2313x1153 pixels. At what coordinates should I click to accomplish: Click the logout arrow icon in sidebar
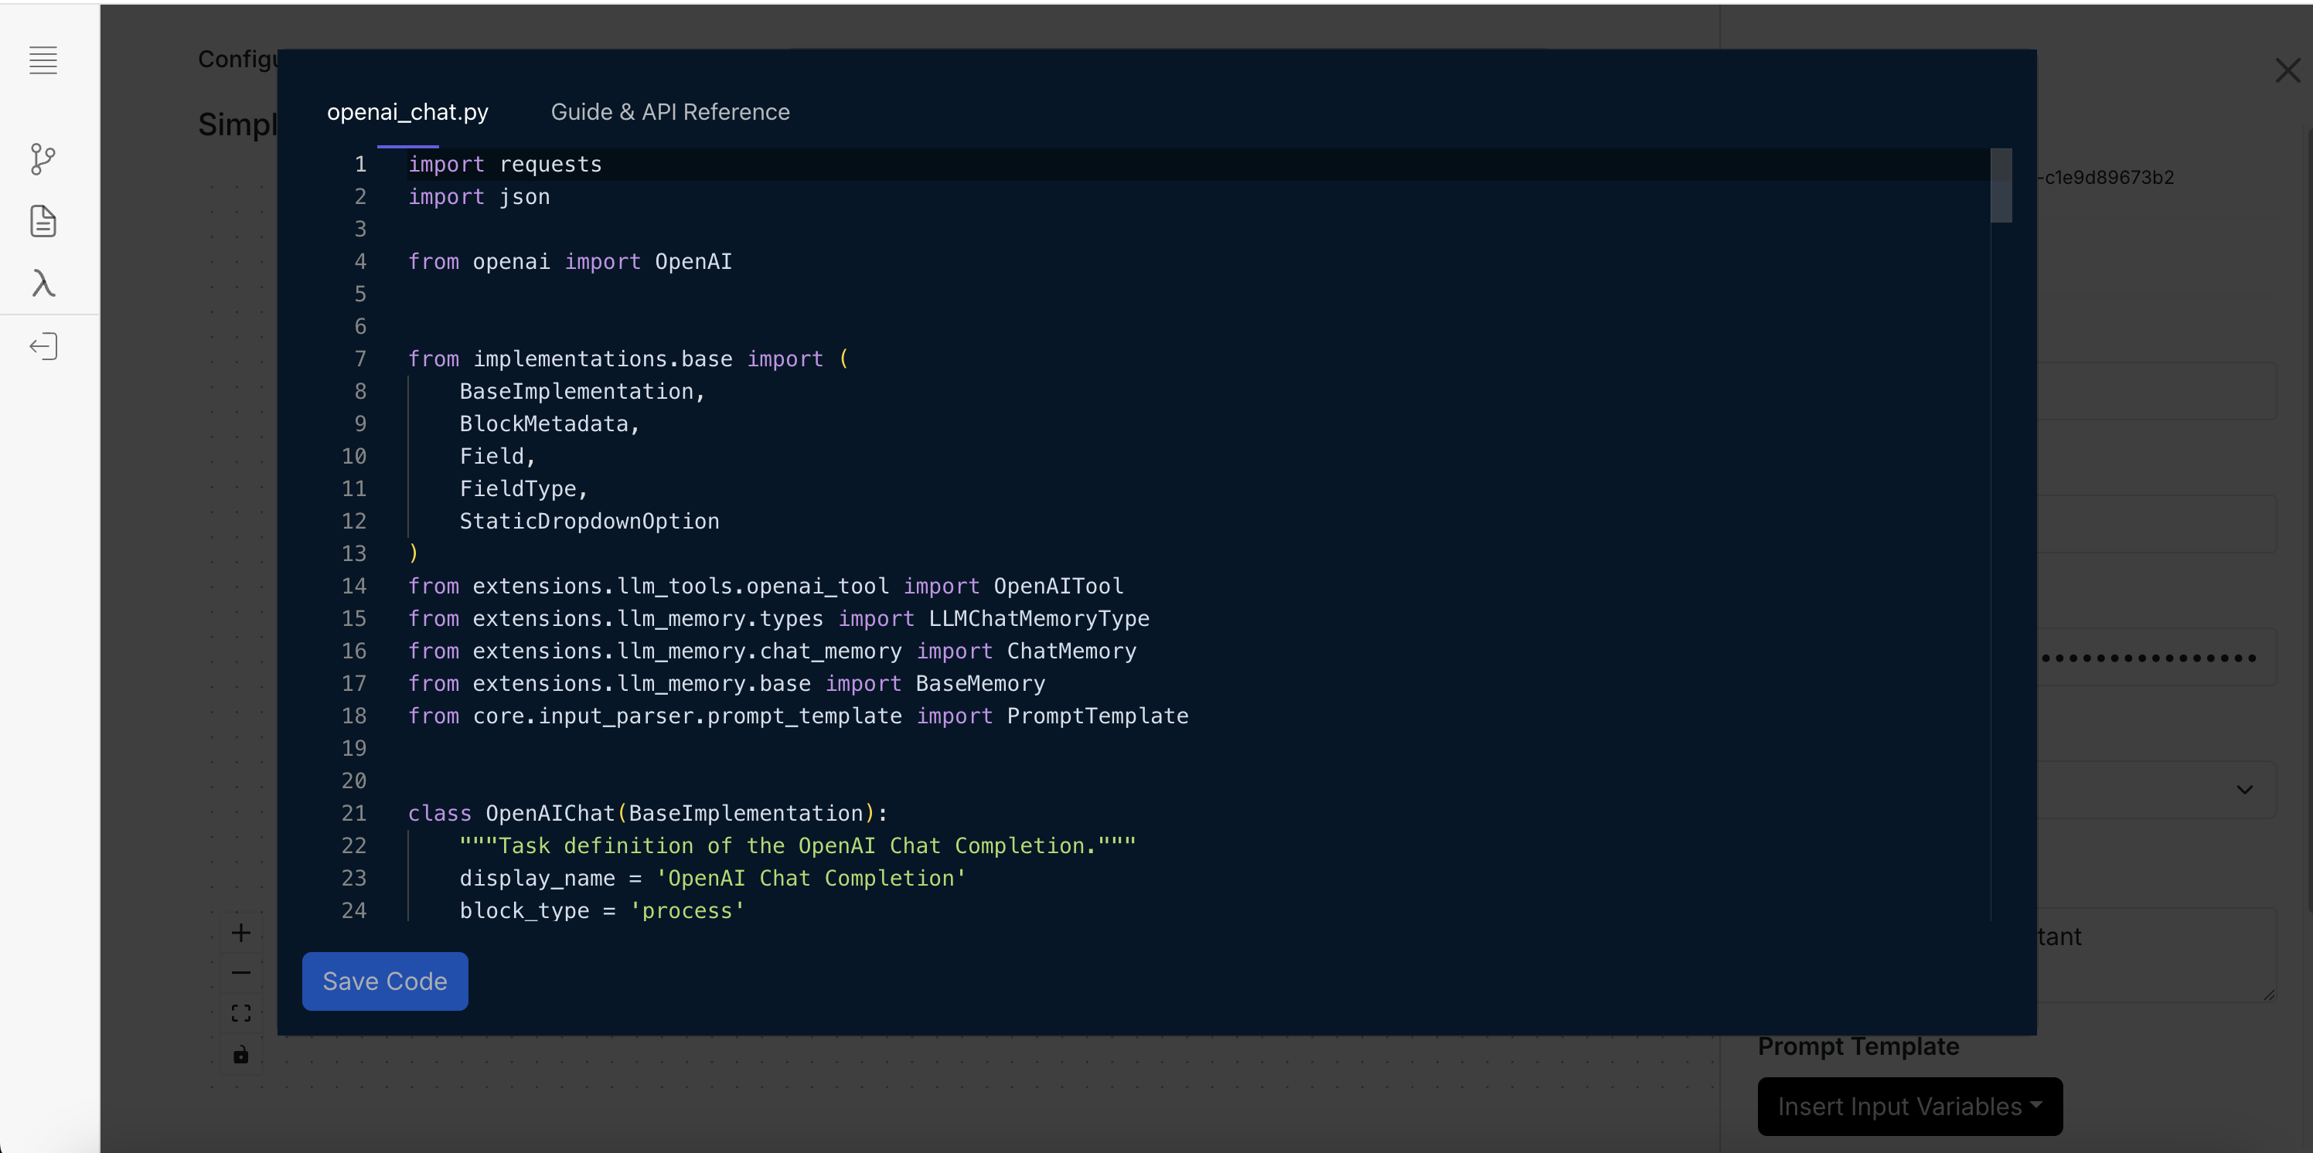(43, 346)
